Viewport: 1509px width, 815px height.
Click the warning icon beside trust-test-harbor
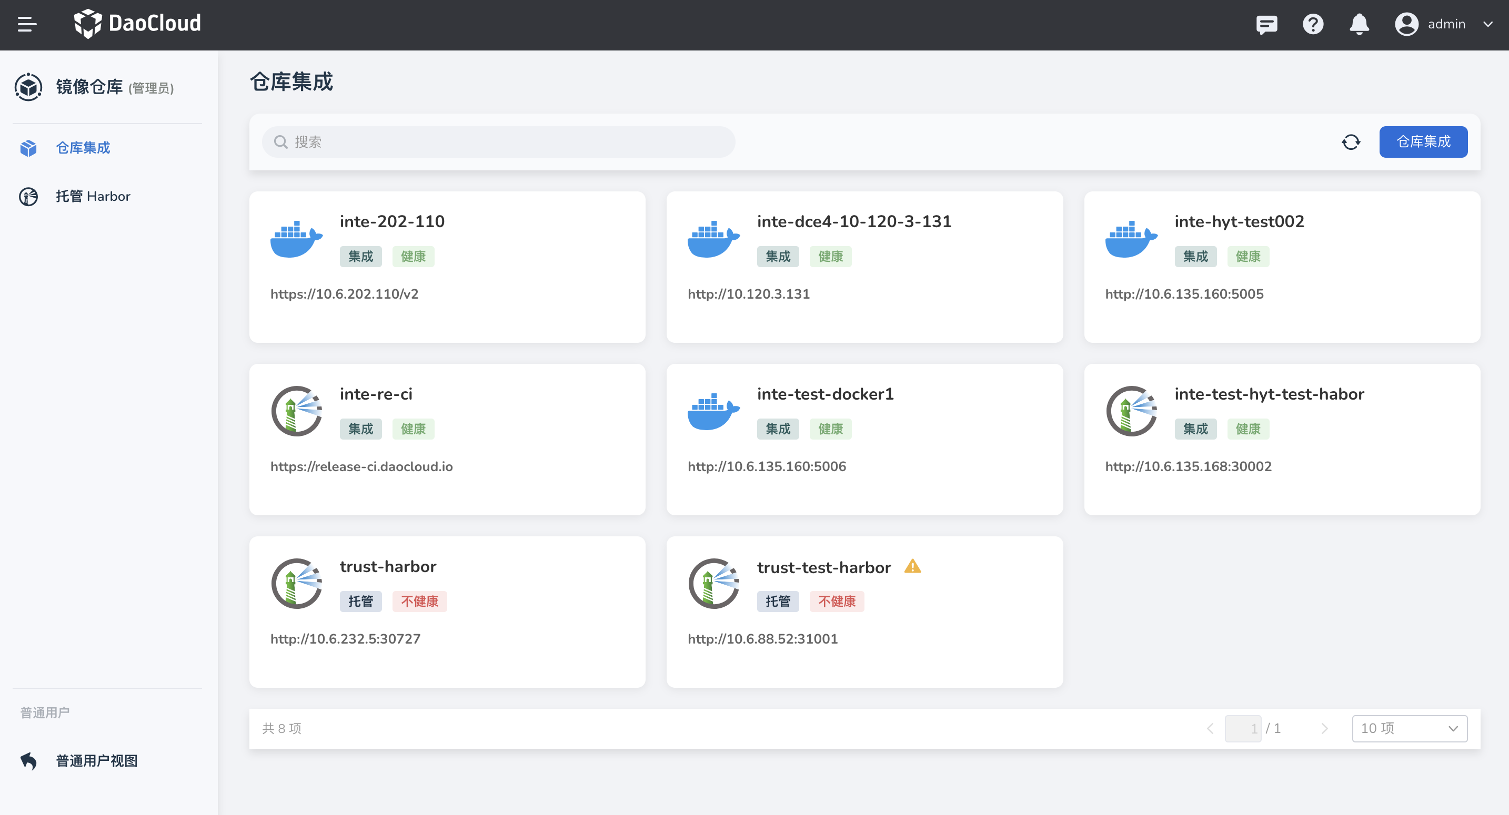(x=912, y=566)
